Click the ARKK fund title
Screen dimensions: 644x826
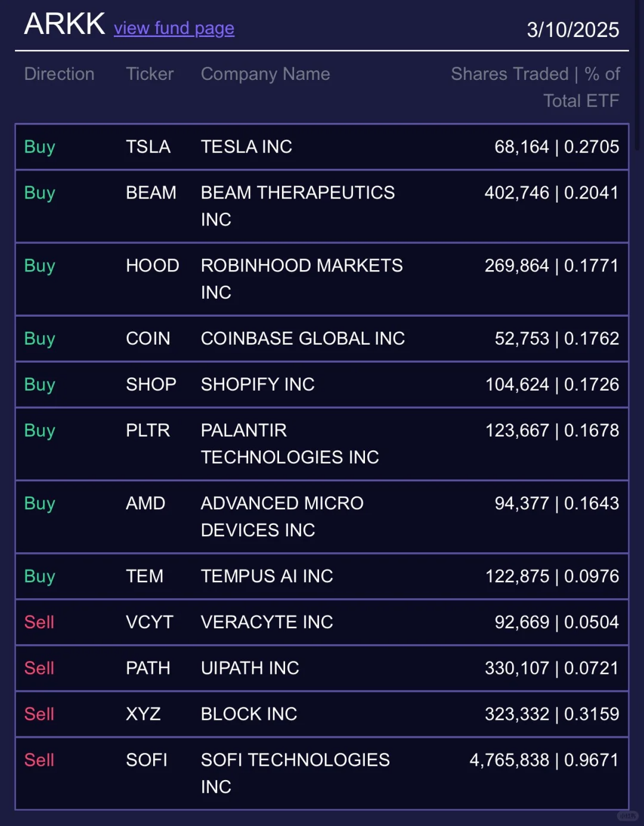64,24
